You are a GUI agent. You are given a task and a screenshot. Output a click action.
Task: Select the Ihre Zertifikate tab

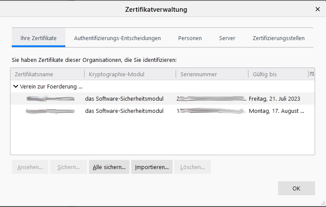click(x=38, y=38)
